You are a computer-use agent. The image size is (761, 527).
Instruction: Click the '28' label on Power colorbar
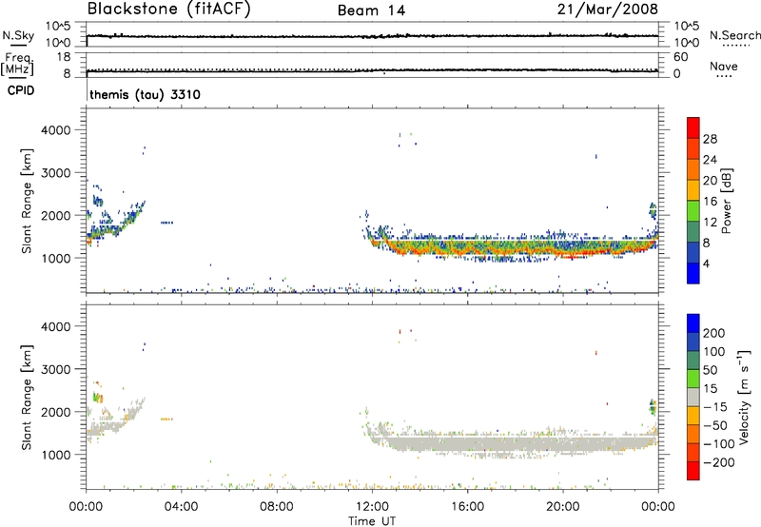710,139
